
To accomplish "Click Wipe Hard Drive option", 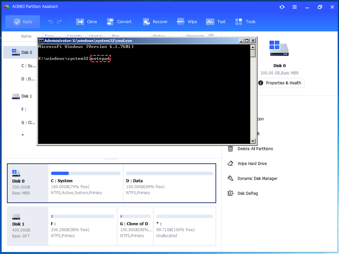I will [x=252, y=163].
